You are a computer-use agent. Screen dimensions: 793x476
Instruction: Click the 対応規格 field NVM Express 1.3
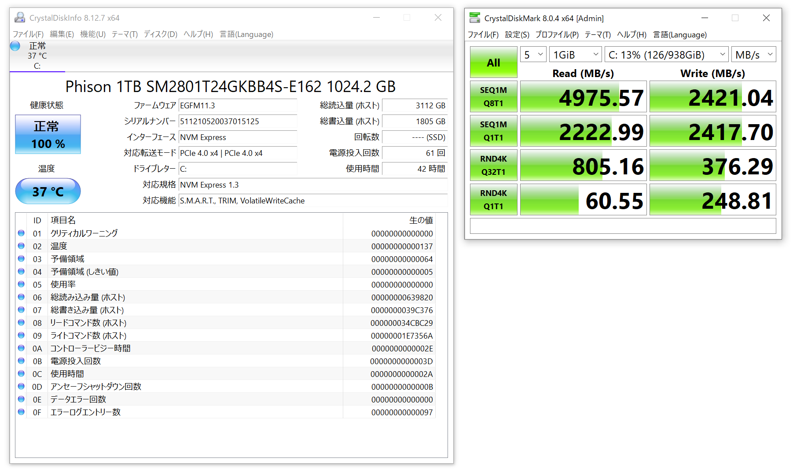click(313, 185)
